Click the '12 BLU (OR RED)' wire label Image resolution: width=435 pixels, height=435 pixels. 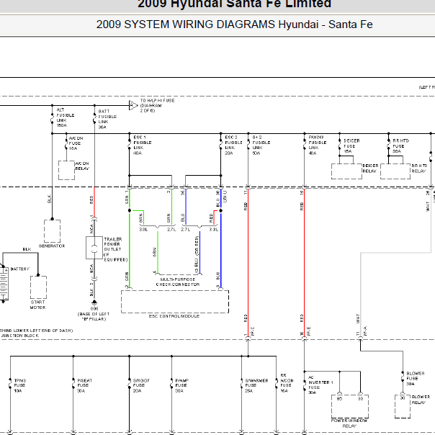click(x=197, y=255)
